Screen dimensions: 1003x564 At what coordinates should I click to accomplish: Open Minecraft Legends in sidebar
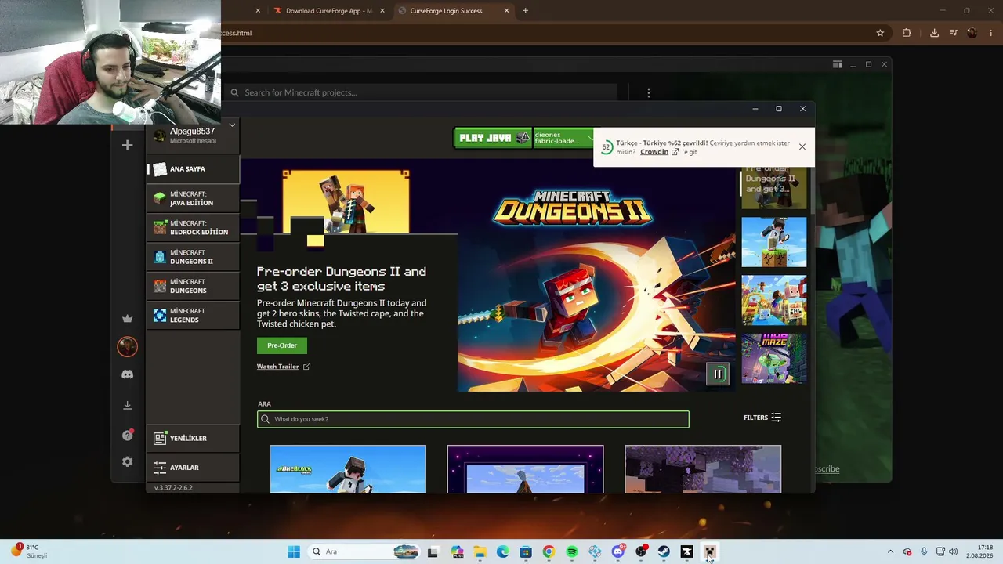[x=193, y=315]
